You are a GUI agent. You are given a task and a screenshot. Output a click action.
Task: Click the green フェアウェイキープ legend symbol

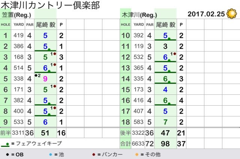5,145
